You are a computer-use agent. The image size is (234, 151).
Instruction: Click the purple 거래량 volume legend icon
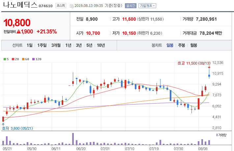217,135
